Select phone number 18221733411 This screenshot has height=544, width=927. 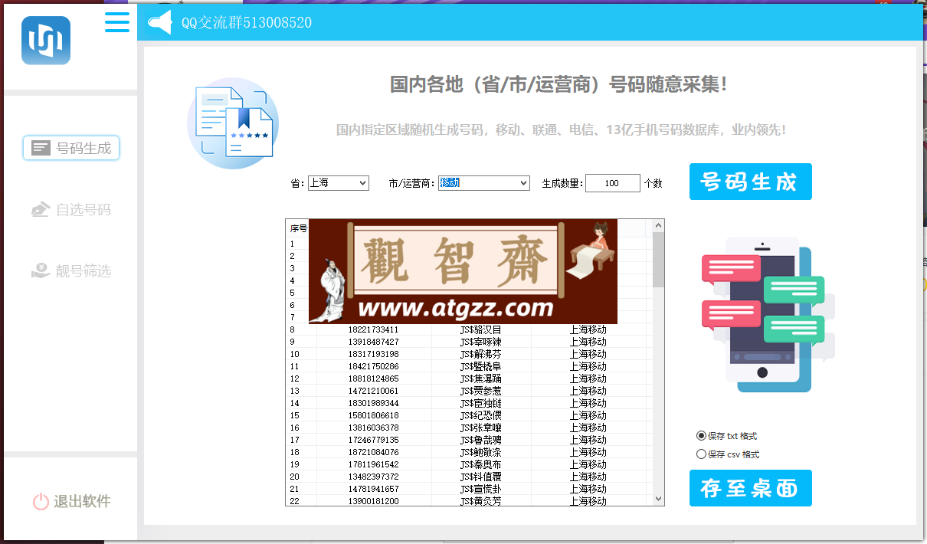[x=373, y=329]
